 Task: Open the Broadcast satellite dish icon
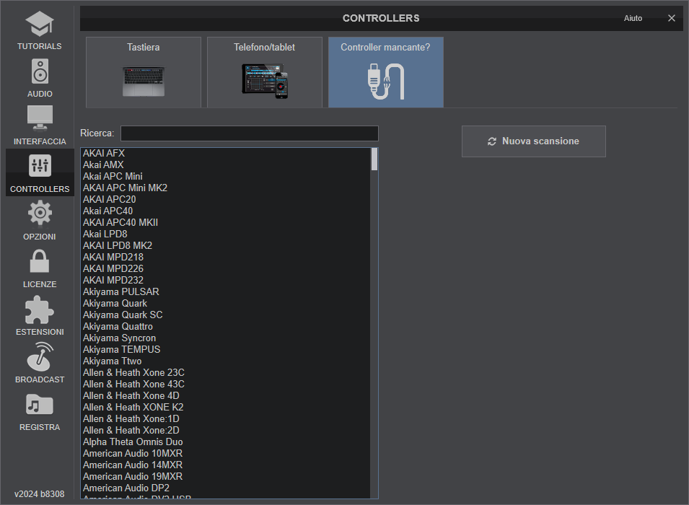point(40,356)
